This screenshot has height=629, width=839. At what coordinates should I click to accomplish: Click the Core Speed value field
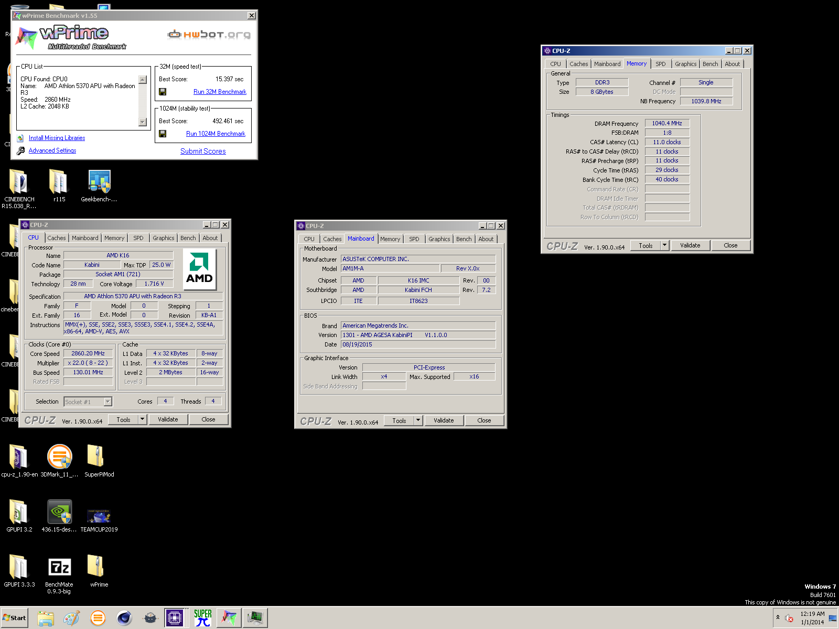(88, 354)
